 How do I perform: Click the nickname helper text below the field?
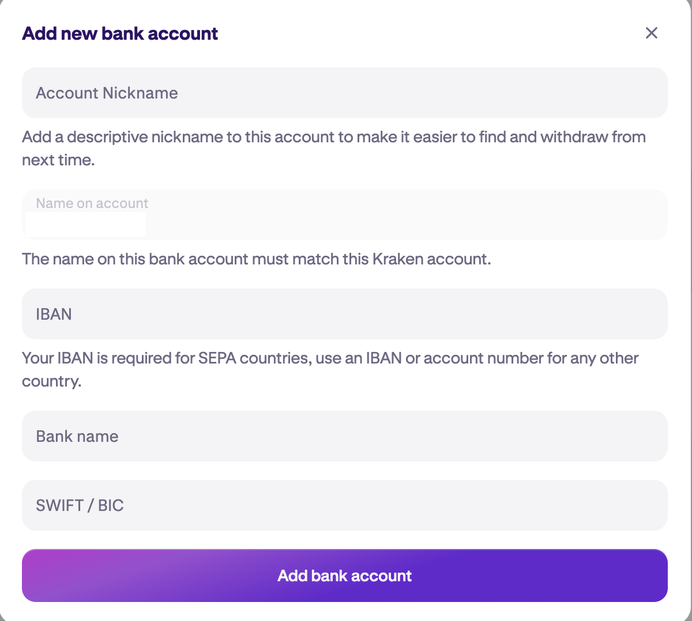333,148
